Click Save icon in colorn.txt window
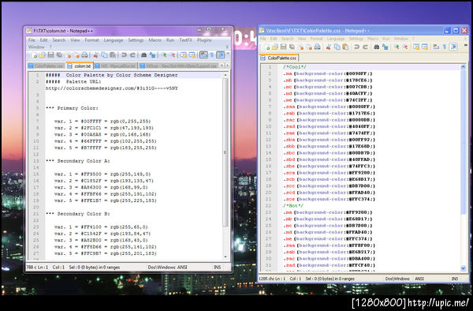This screenshot has height=311, width=473. click(50, 55)
